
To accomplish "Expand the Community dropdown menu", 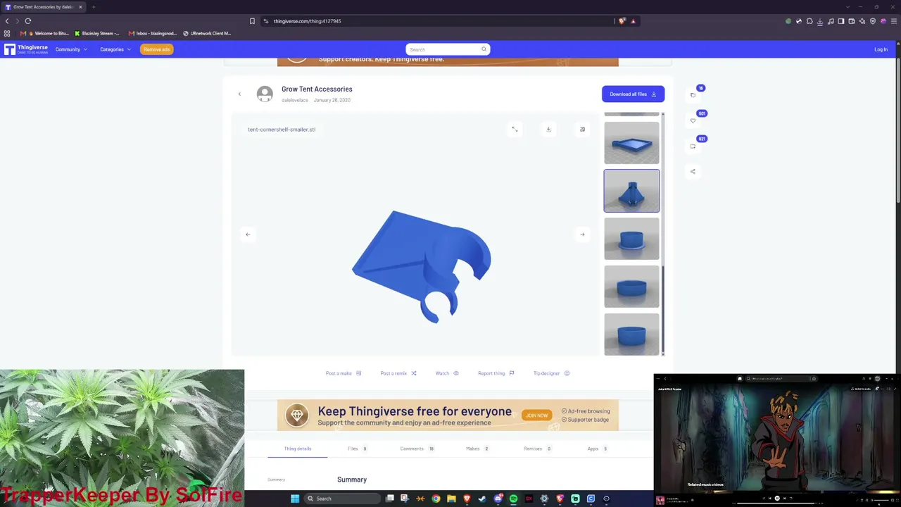I will (71, 49).
